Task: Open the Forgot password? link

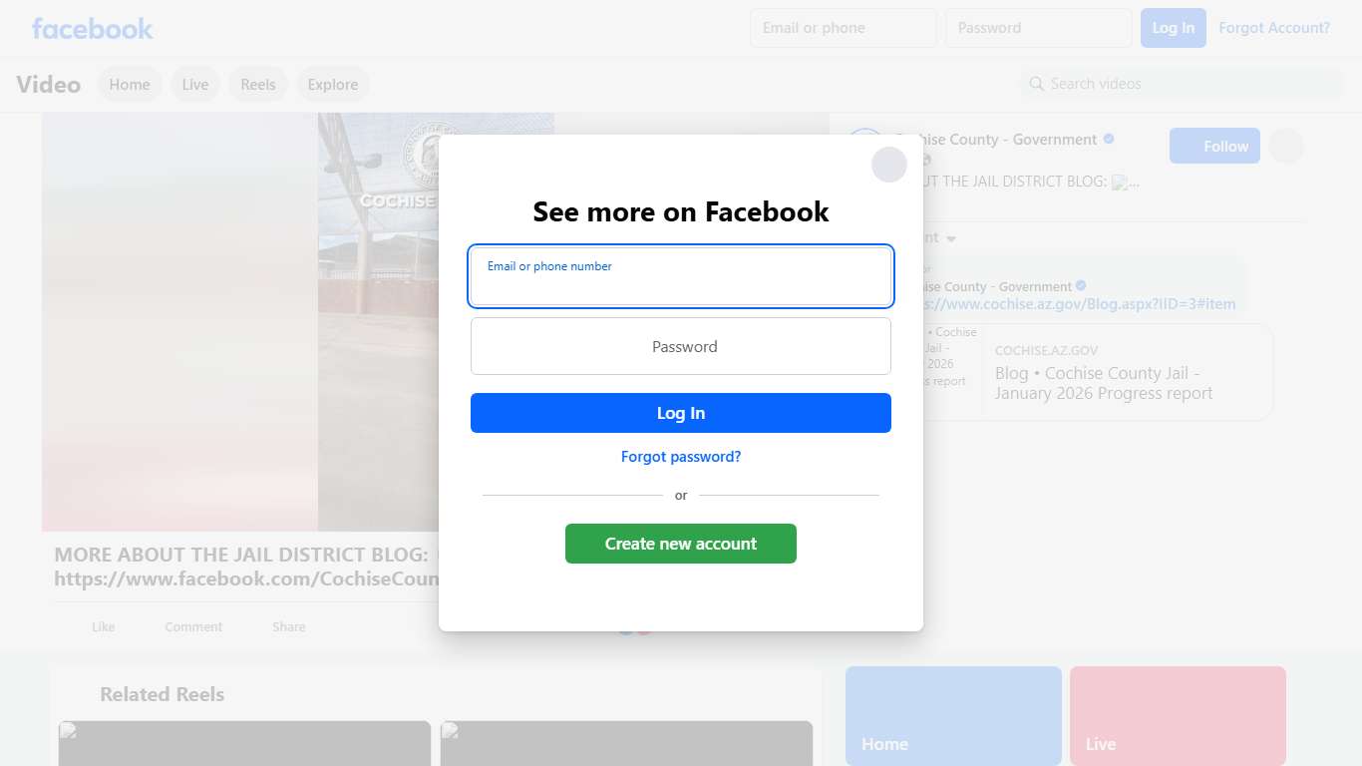Action: [x=681, y=457]
